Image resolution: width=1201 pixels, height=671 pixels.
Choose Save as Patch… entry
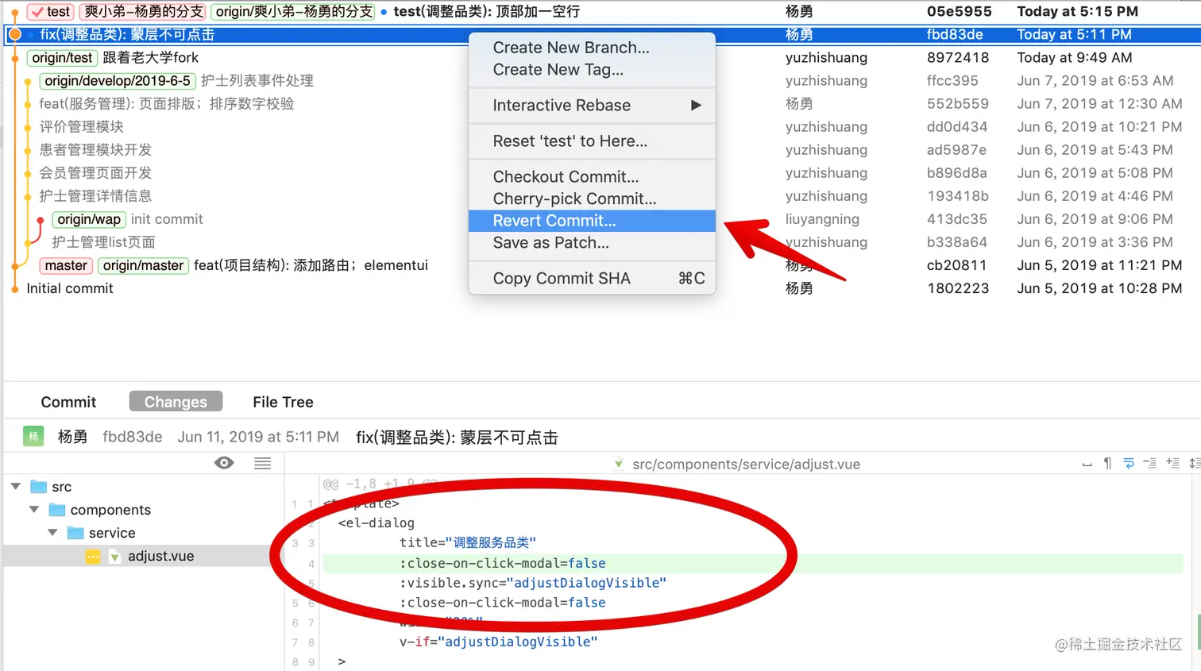coord(592,243)
